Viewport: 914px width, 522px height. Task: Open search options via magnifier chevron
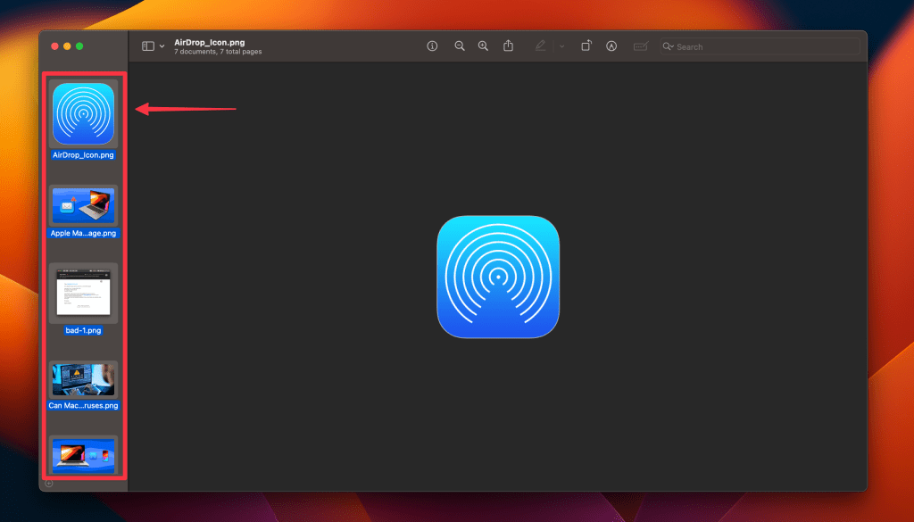[669, 46]
